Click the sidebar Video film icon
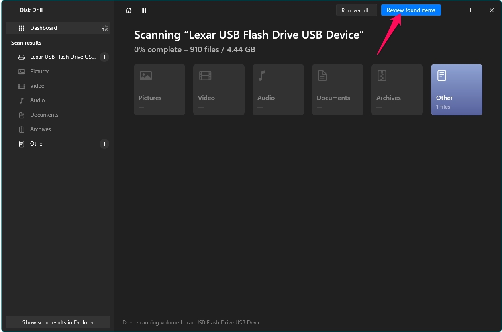Screen dimensions: 502x332 coord(22,86)
